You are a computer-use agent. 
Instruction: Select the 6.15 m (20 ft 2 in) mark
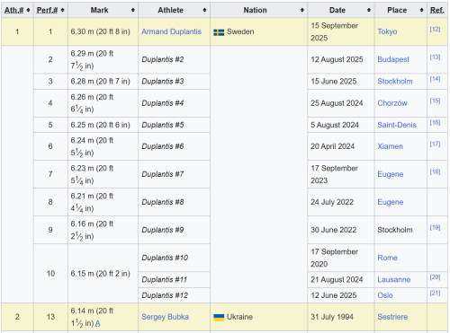pos(101,274)
